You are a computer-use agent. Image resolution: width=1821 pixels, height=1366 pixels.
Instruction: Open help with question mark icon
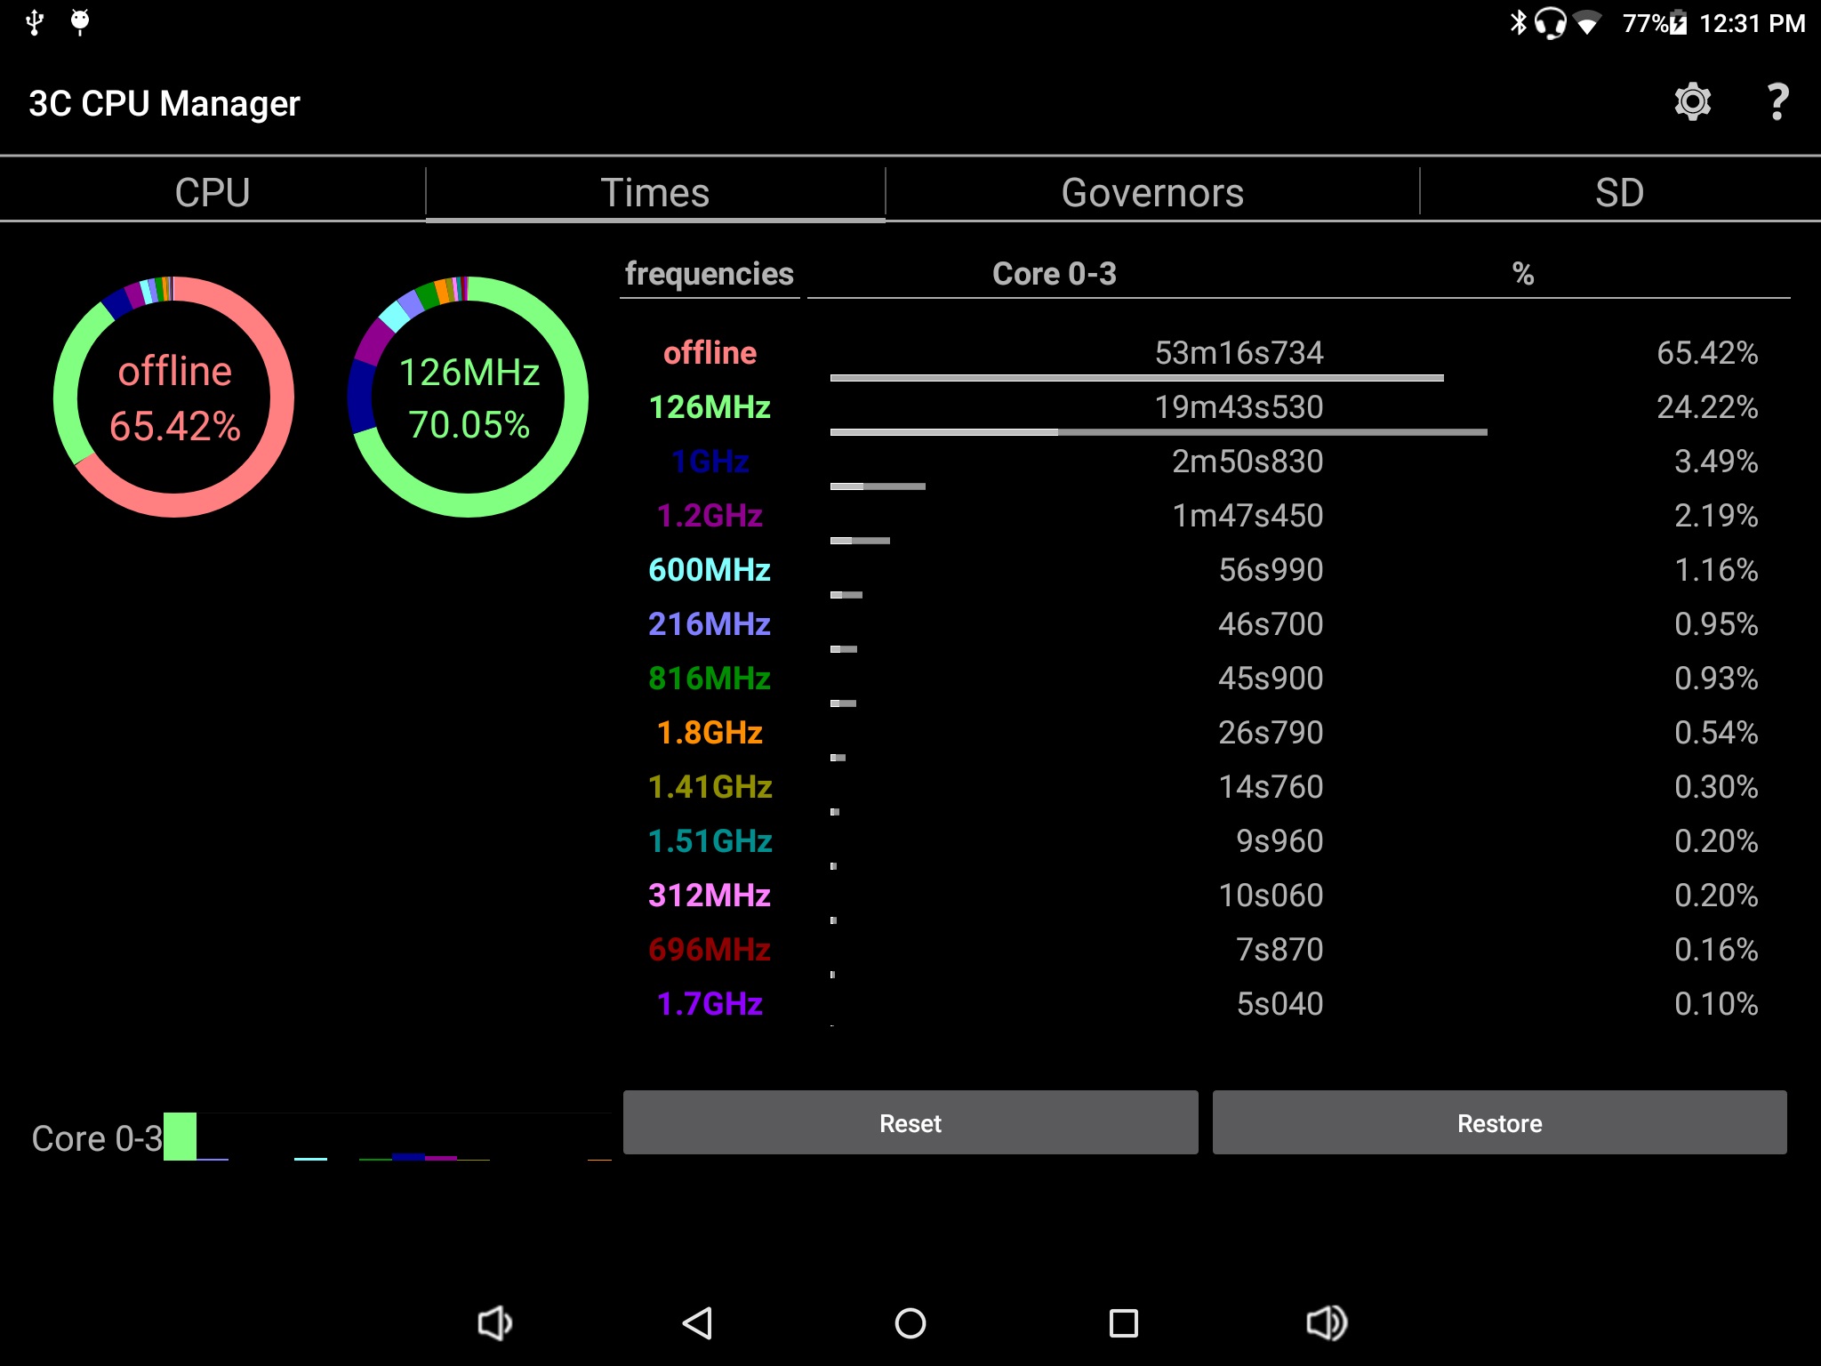(1777, 102)
